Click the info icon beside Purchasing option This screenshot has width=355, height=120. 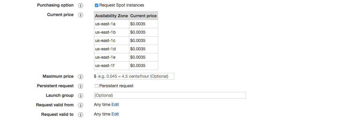[x=80, y=5]
